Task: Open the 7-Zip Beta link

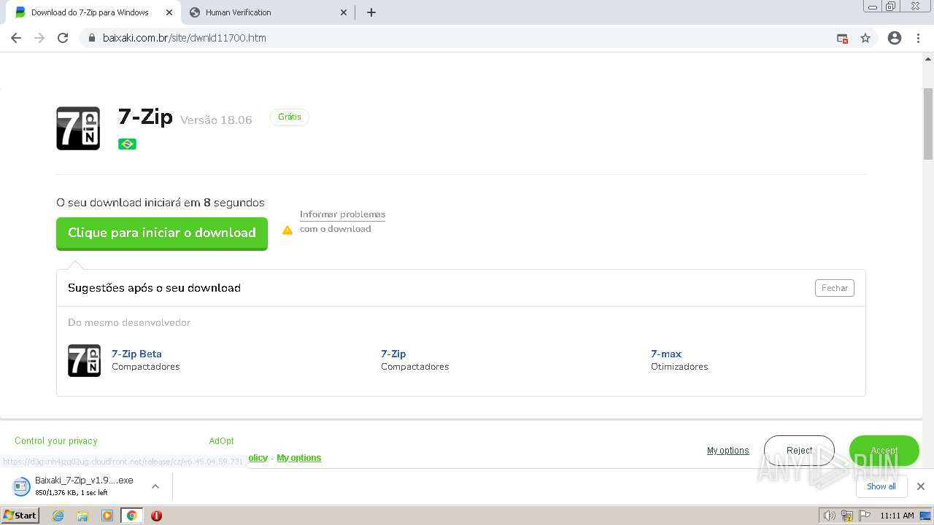Action: coord(136,354)
